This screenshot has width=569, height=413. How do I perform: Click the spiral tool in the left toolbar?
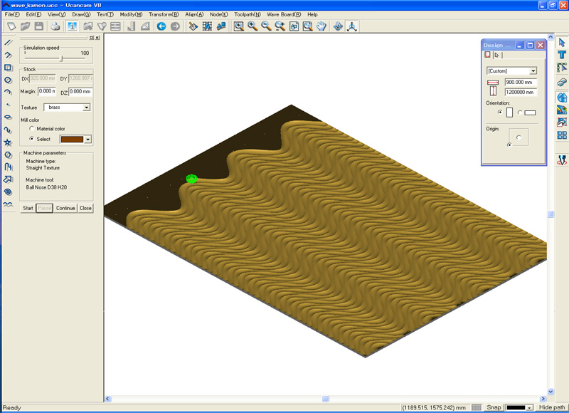(8, 192)
